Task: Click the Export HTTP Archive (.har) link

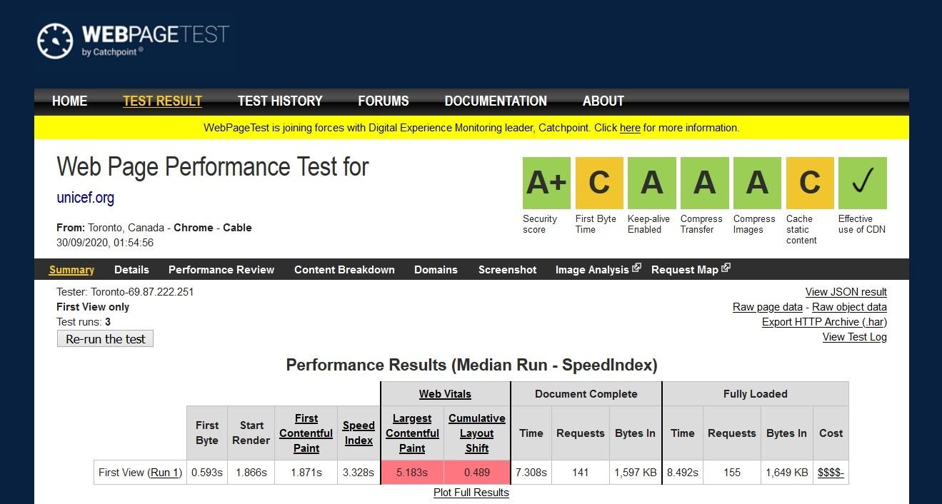Action: tap(824, 322)
